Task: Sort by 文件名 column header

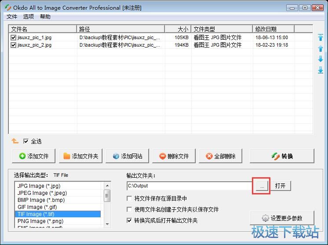Action: pos(43,29)
